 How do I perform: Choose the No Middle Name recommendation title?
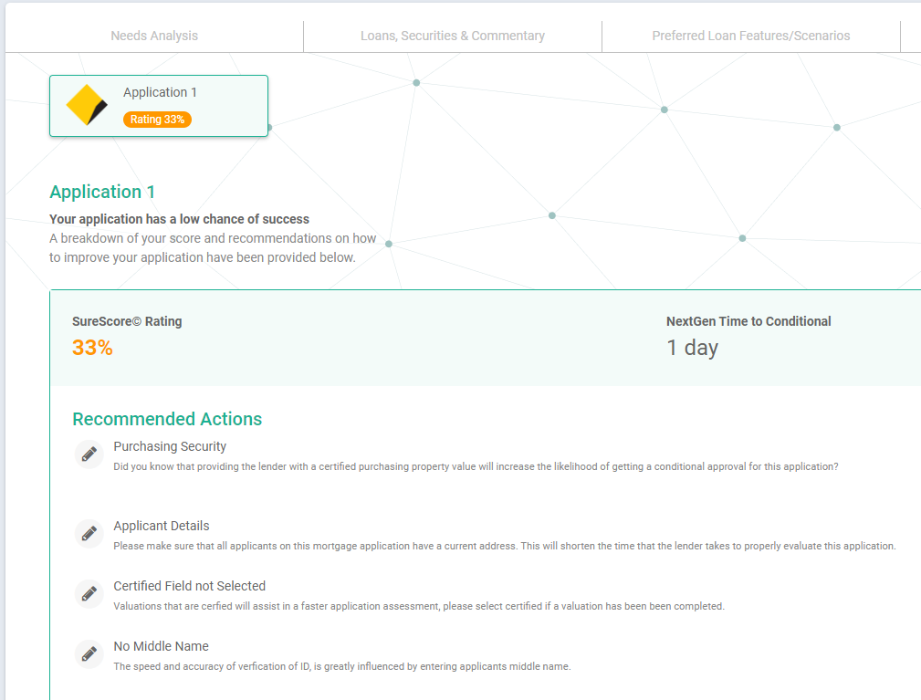click(x=161, y=646)
